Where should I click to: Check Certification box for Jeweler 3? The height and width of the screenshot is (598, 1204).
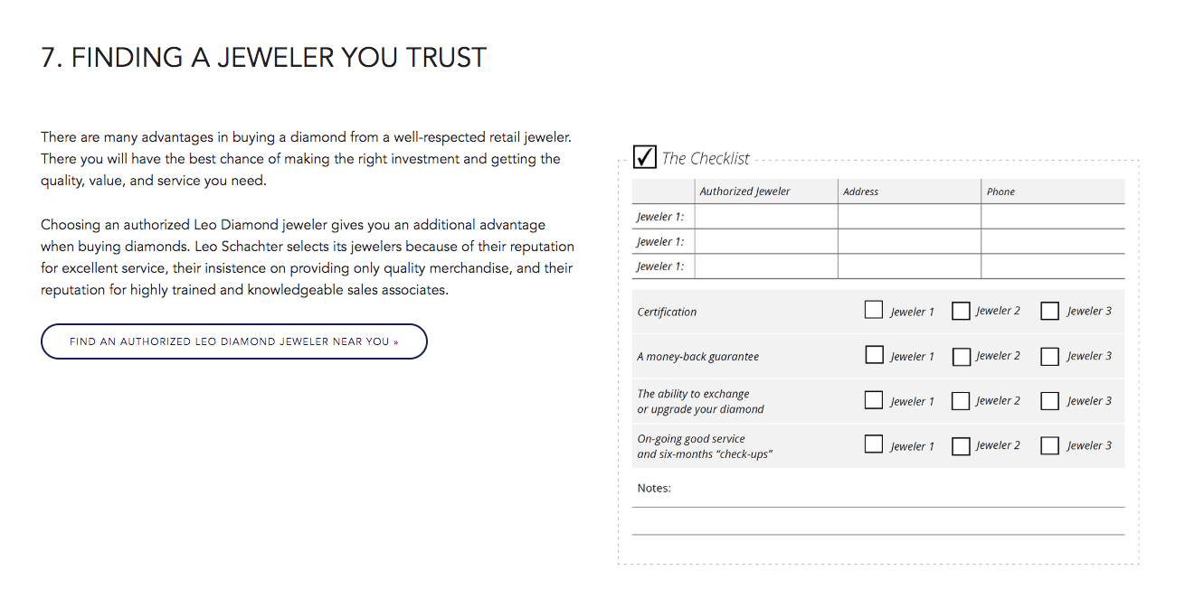click(x=1049, y=311)
